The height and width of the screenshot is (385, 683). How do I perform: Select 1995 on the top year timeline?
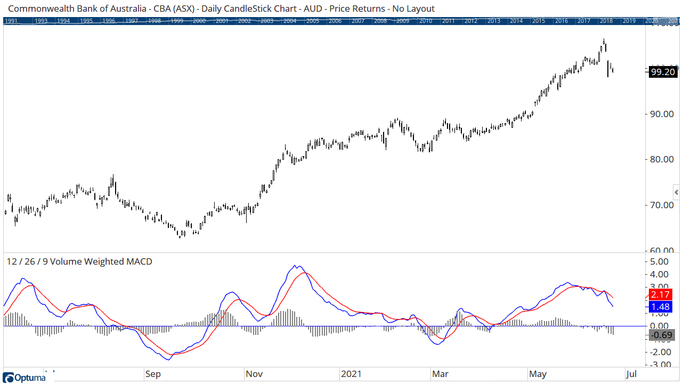[86, 21]
